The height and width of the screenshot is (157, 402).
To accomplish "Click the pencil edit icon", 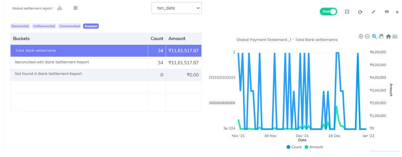I will tap(373, 12).
